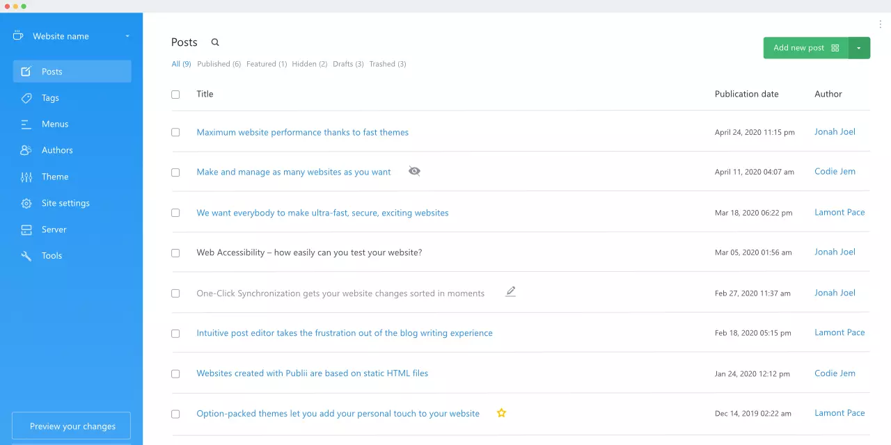Open author Lamont Pace link on Intuitive post editor row
Image resolution: width=891 pixels, height=445 pixels.
(839, 332)
